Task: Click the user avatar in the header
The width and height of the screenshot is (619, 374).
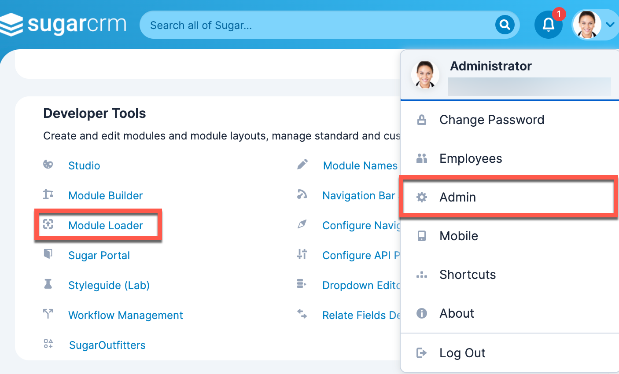Action: 586,25
